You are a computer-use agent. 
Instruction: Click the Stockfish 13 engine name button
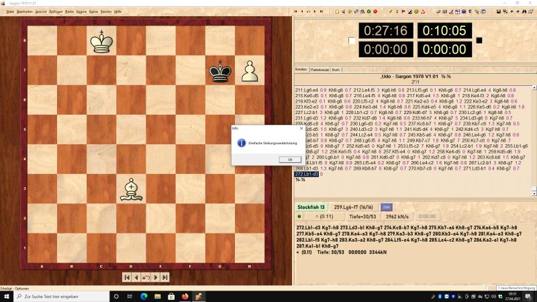[x=313, y=207]
